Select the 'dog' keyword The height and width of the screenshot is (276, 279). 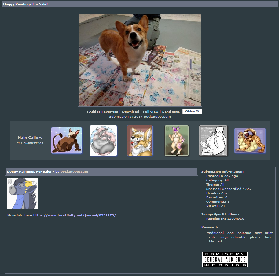[x=230, y=233]
